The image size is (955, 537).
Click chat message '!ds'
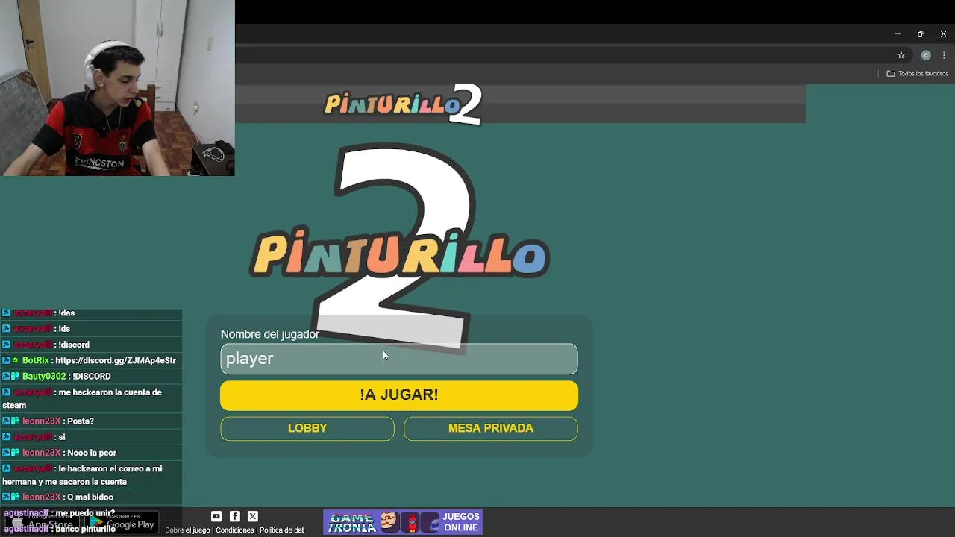pos(64,329)
